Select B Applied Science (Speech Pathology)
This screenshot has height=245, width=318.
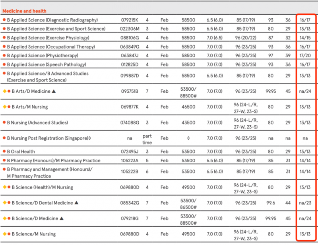point(47,64)
